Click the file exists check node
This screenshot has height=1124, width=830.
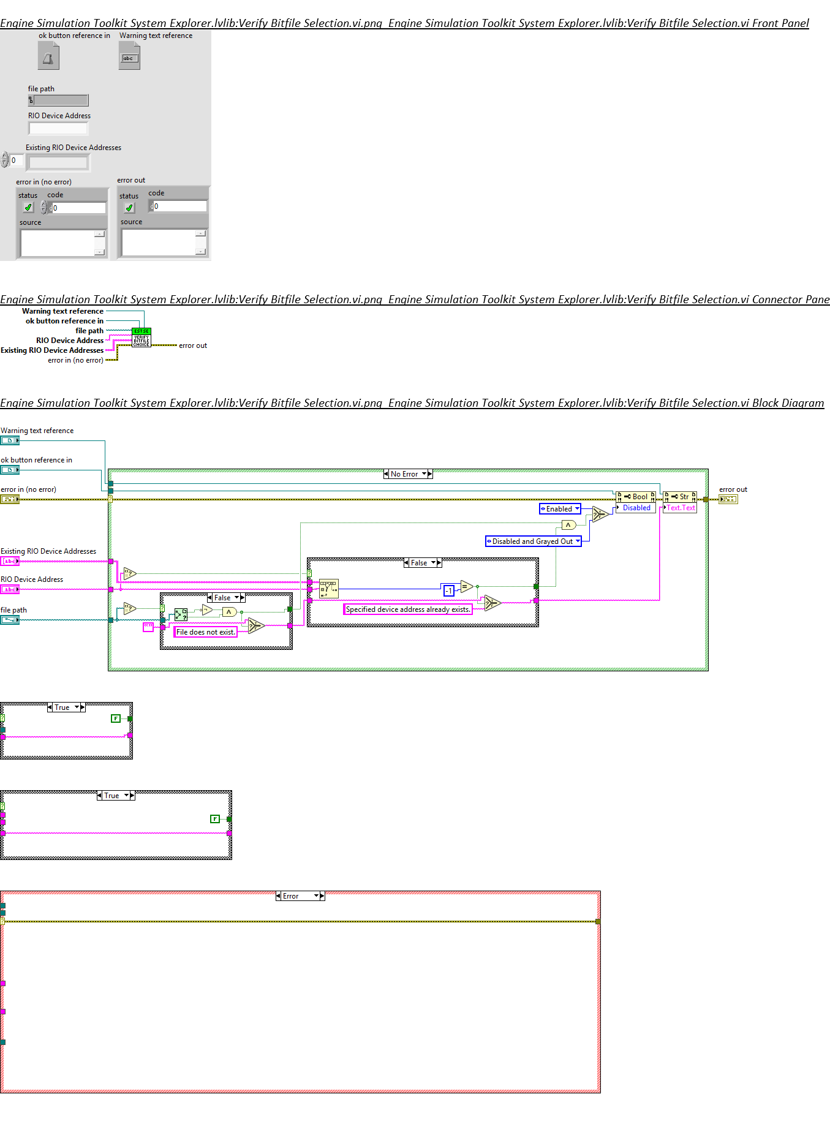click(x=181, y=614)
